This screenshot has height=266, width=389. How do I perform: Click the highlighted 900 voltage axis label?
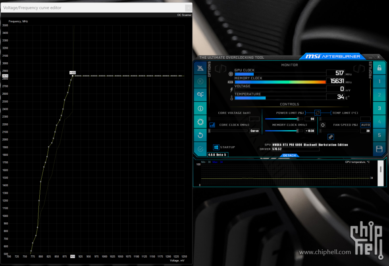(72, 256)
